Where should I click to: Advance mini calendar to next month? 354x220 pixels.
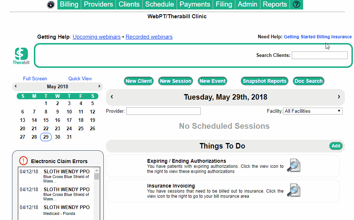[x=99, y=86]
